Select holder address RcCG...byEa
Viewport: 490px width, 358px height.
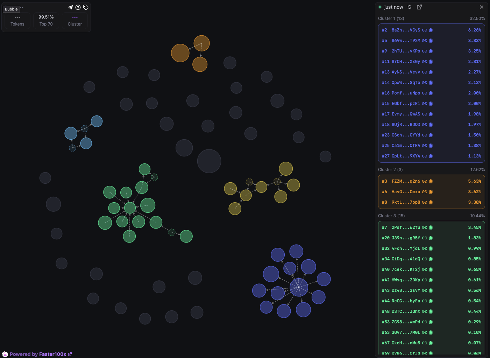pyautogui.click(x=406, y=301)
